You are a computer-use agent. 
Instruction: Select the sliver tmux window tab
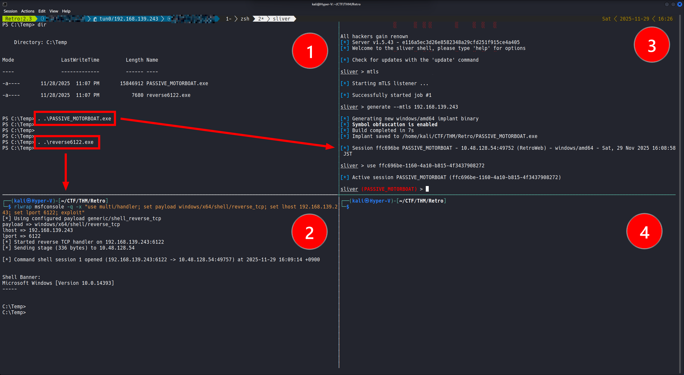coord(281,19)
